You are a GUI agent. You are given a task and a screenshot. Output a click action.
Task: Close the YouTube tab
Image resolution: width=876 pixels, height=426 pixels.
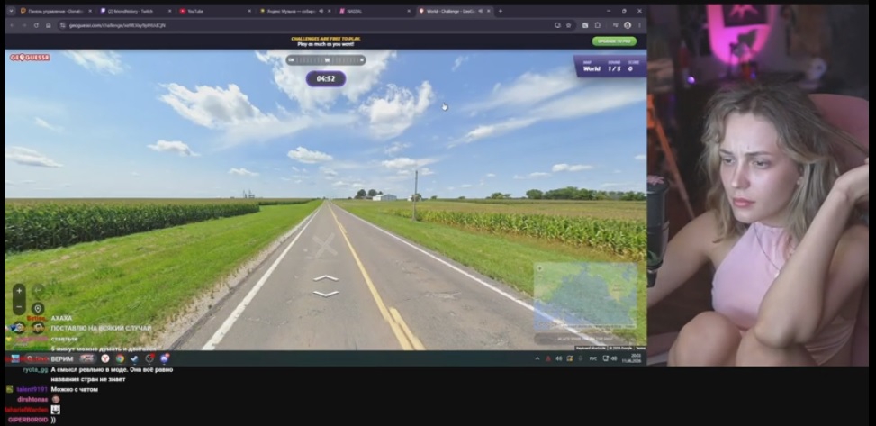coord(249,11)
